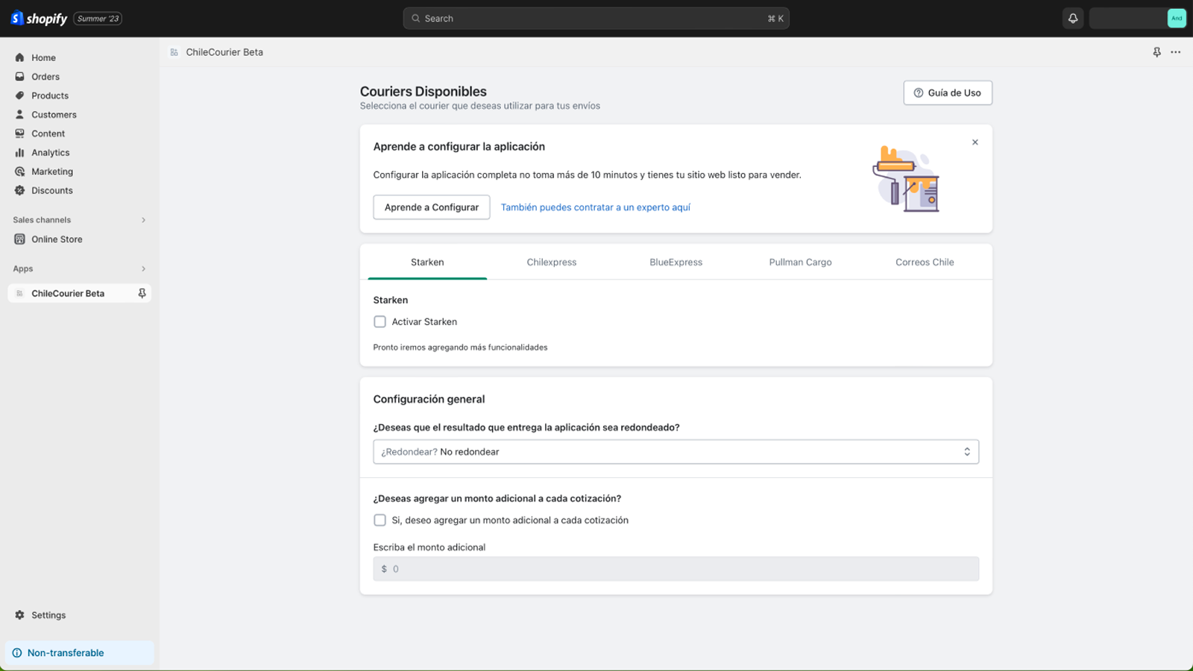The width and height of the screenshot is (1193, 671).
Task: Open the Analytics label
Action: click(x=51, y=153)
